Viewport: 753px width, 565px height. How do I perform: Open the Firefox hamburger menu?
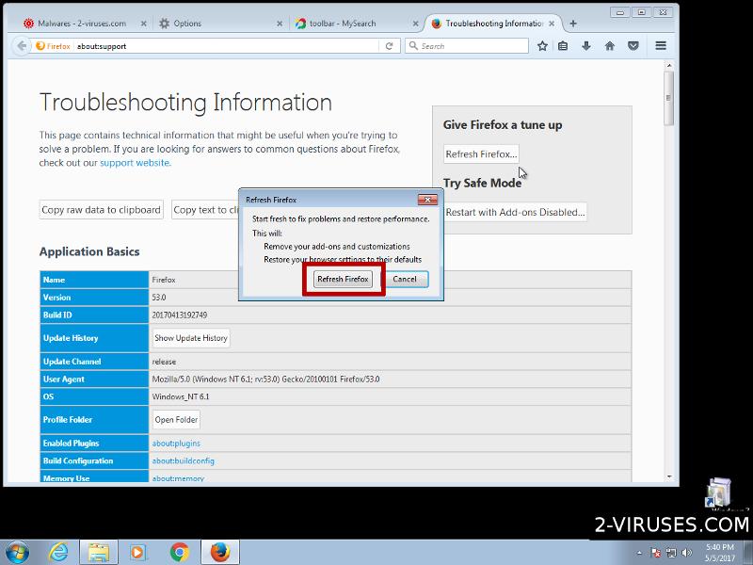(x=661, y=45)
